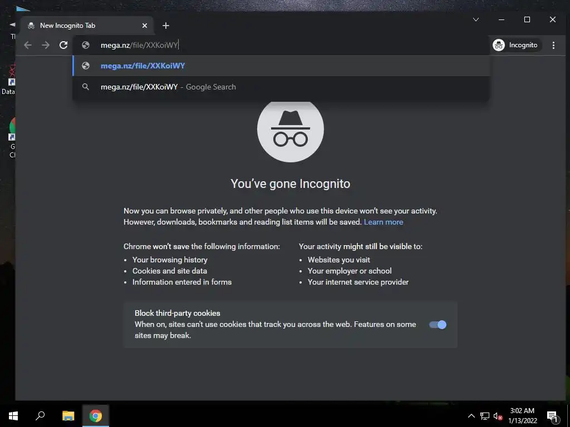Open the tab search chevron dropdown
The image size is (570, 427).
point(476,19)
